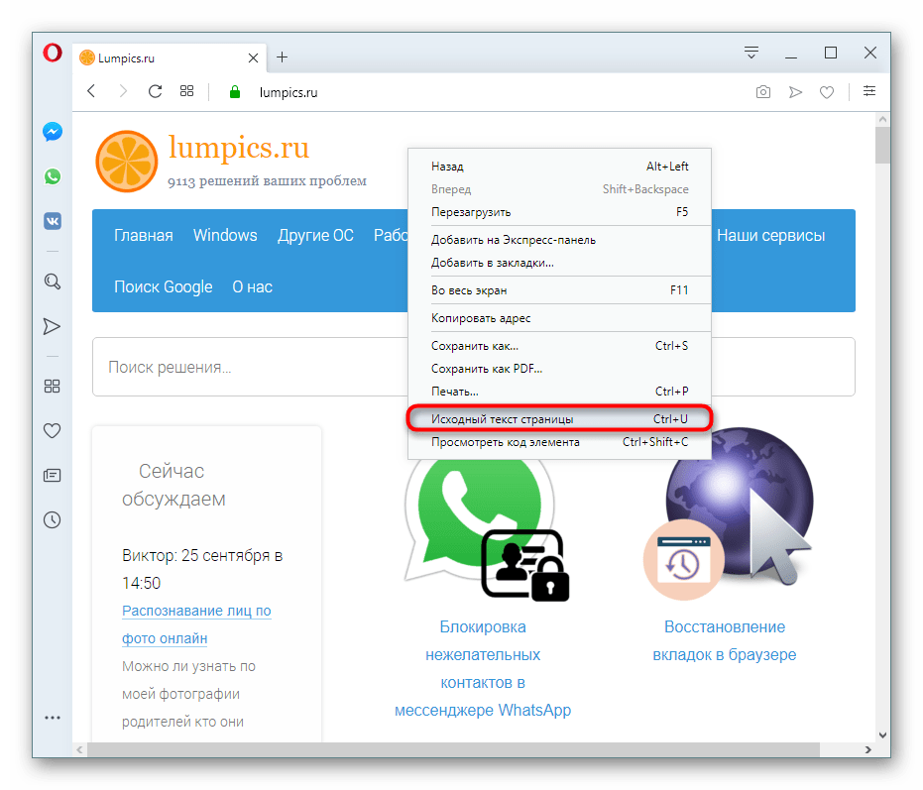Click the forward navigation arrow
Image resolution: width=923 pixels, height=790 pixels.
123,91
